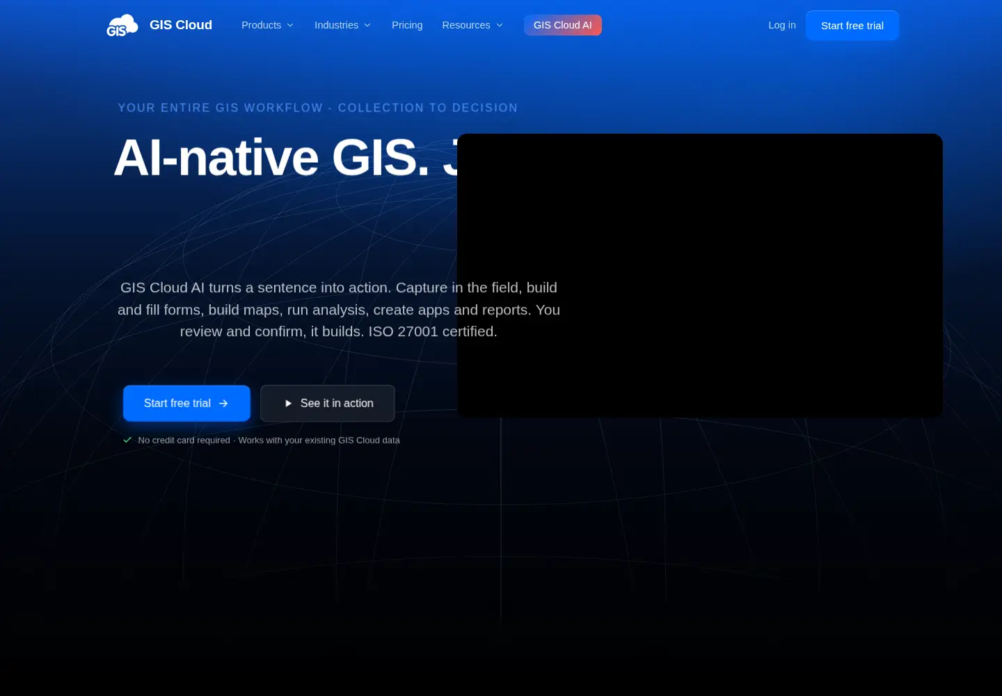Click the Log in link
The height and width of the screenshot is (696, 1002).
pyautogui.click(x=782, y=25)
